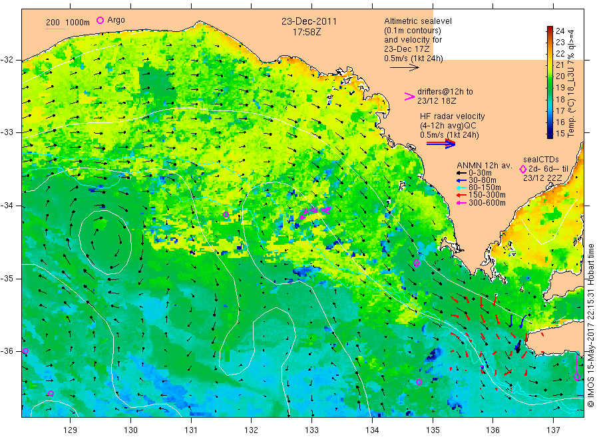Click the red and blue HF radar velocity arrow

(441, 144)
